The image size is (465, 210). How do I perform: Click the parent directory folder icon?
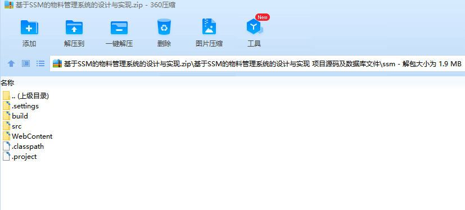coord(7,95)
